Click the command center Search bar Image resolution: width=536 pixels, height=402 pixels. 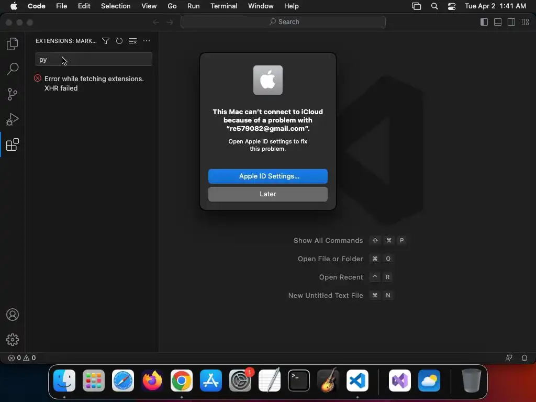(x=283, y=22)
